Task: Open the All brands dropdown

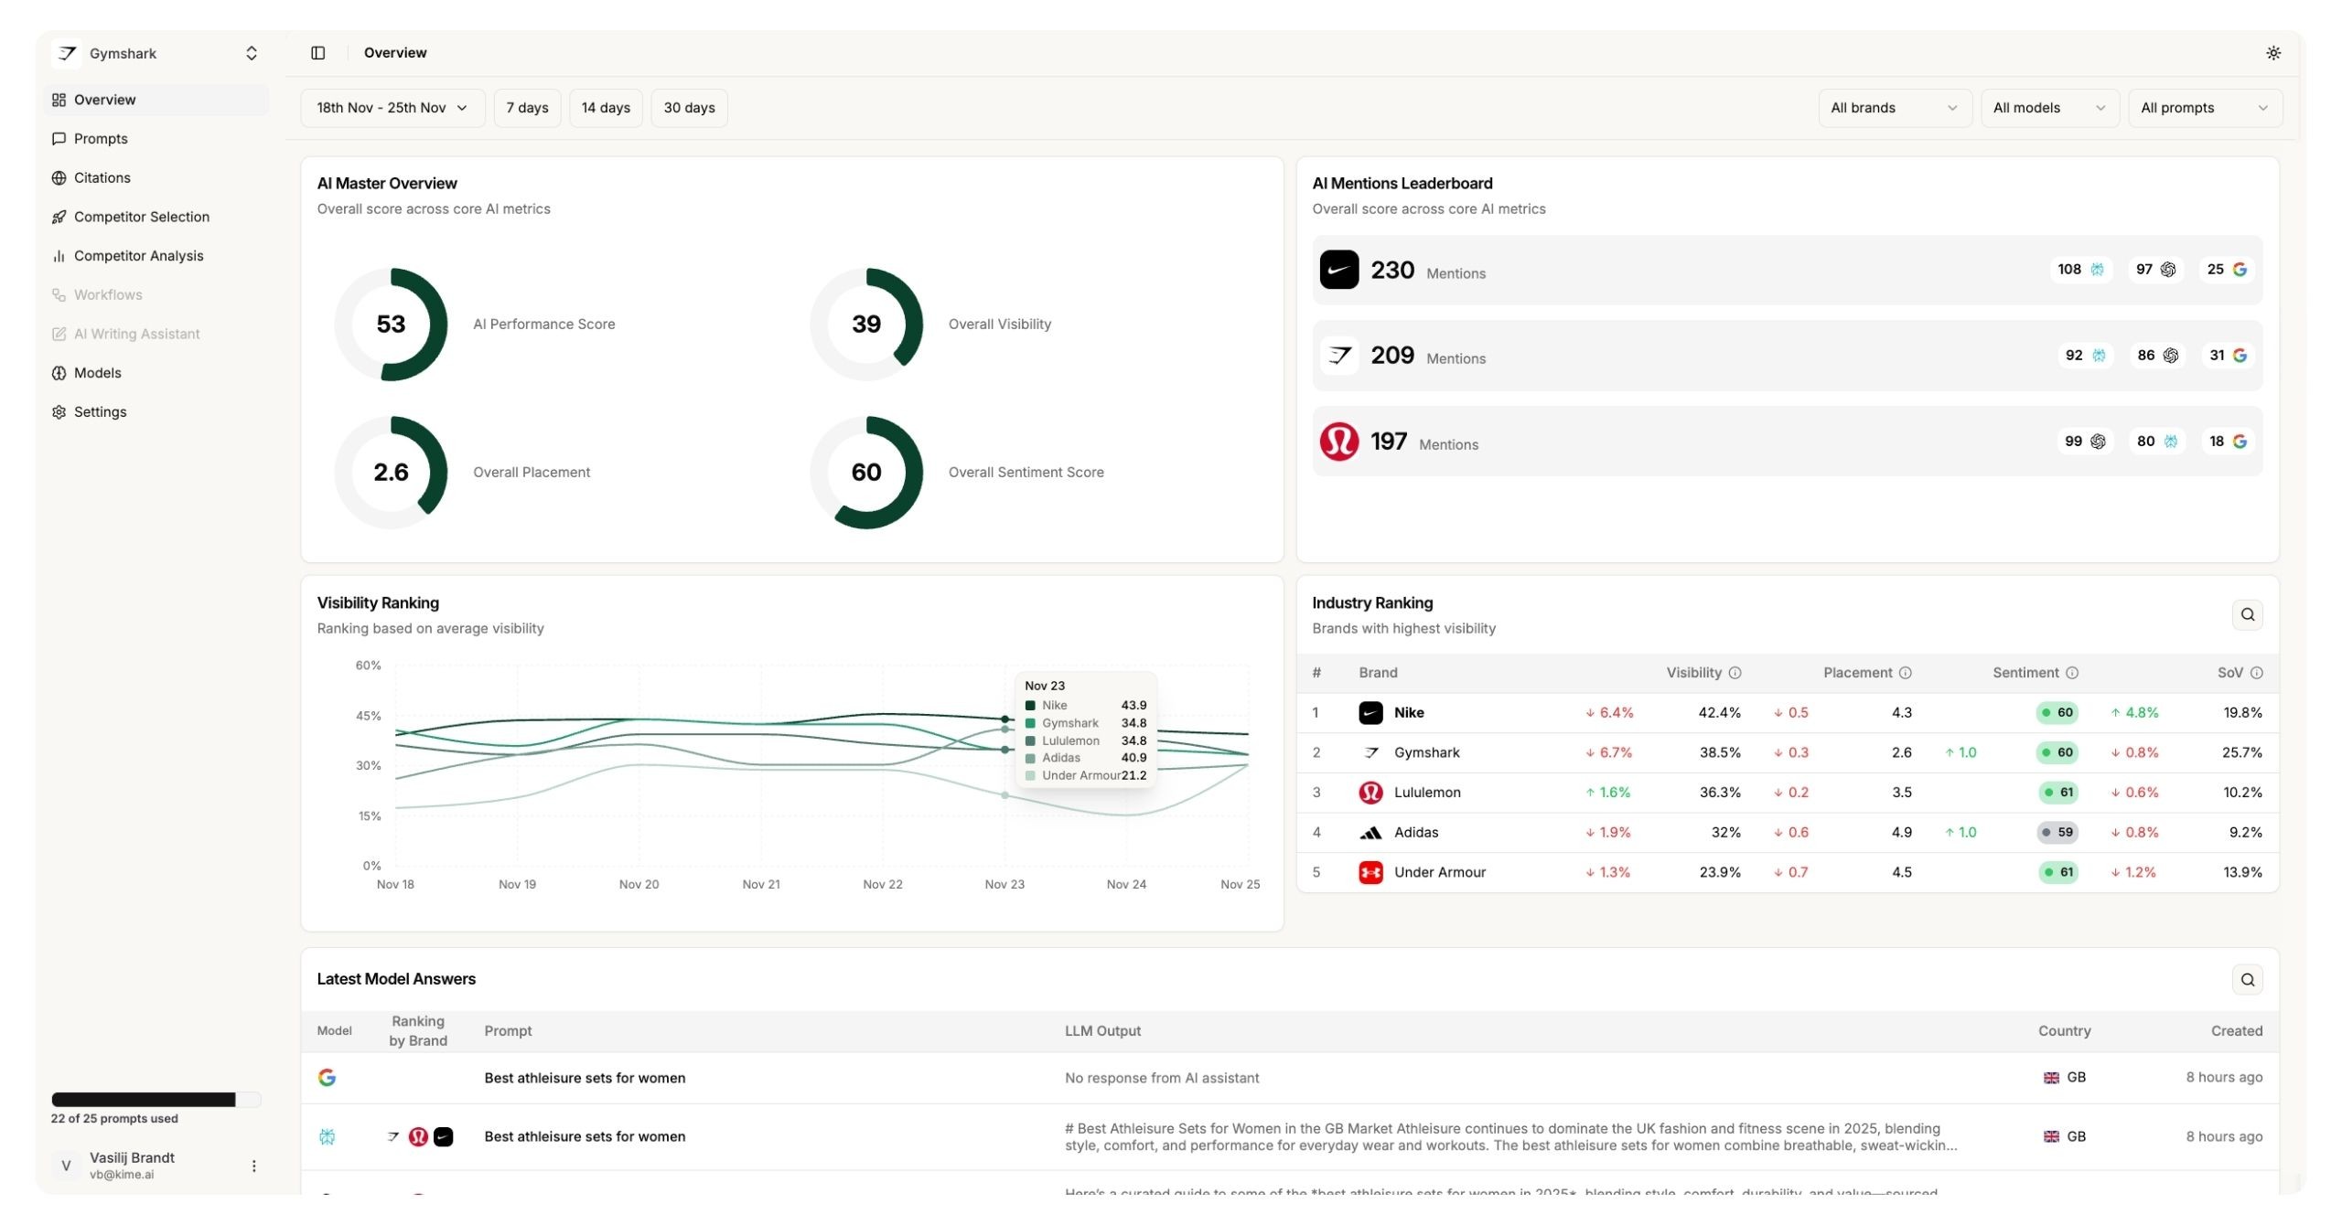Action: (x=1894, y=108)
